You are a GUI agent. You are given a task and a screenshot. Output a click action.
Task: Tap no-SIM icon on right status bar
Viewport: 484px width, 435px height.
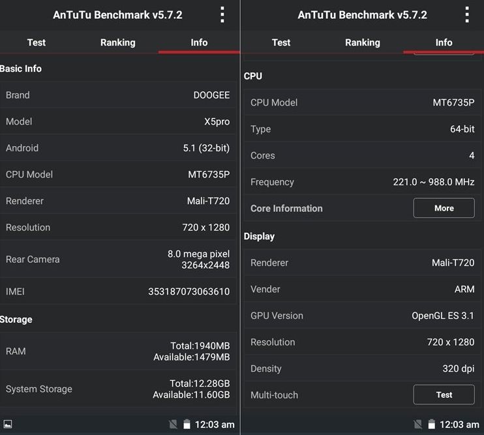click(417, 424)
